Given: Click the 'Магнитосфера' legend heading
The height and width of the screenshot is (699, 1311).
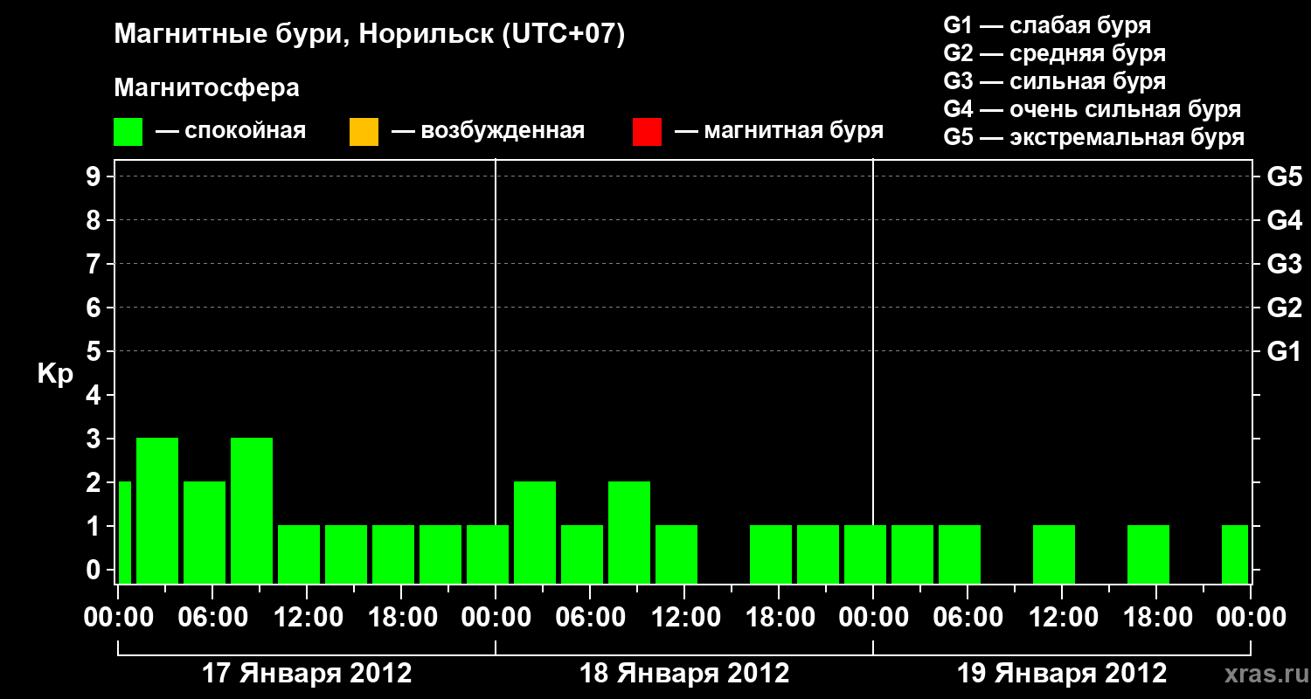Looking at the screenshot, I should tap(207, 88).
